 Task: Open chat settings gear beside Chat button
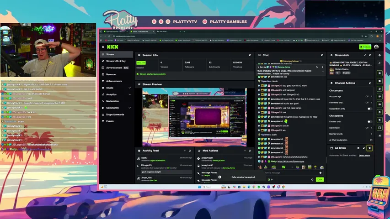click(312, 179)
